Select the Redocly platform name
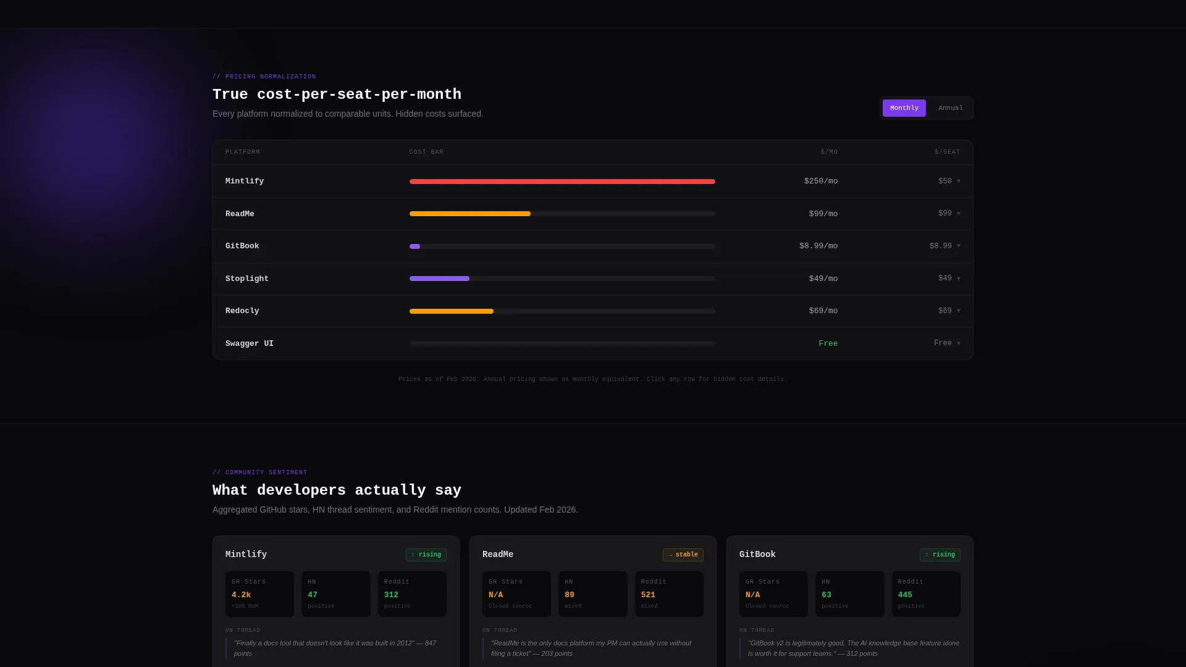 pos(242,311)
